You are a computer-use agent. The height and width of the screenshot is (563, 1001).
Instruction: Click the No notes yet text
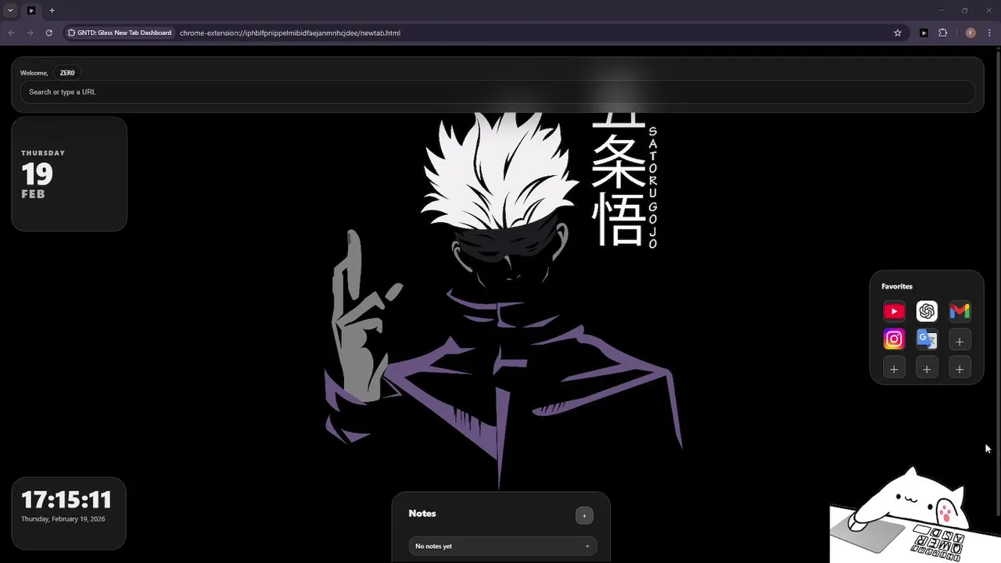[x=433, y=546]
